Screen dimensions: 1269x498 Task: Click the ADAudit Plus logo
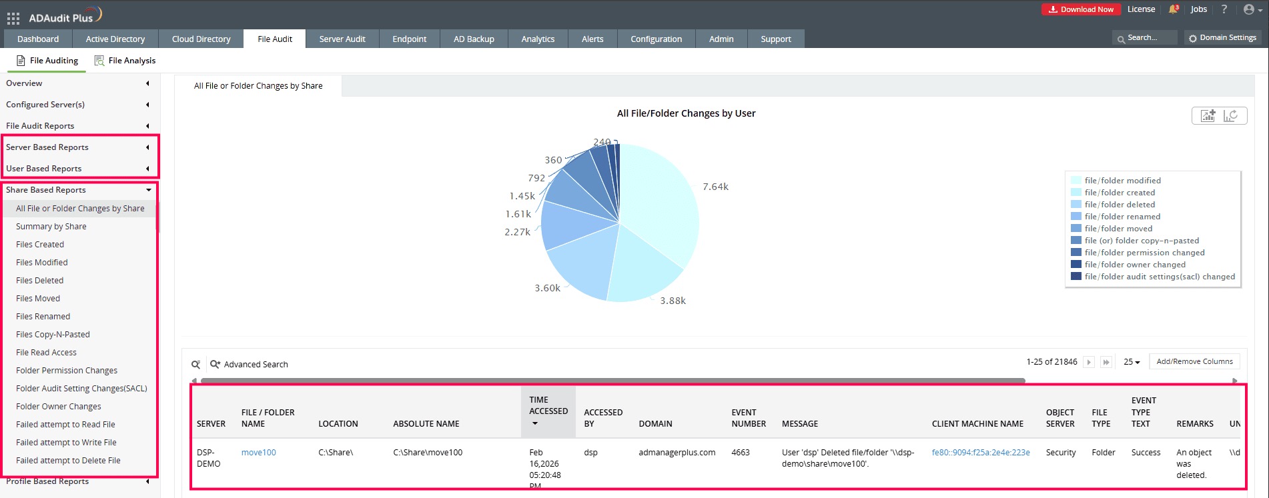(65, 15)
